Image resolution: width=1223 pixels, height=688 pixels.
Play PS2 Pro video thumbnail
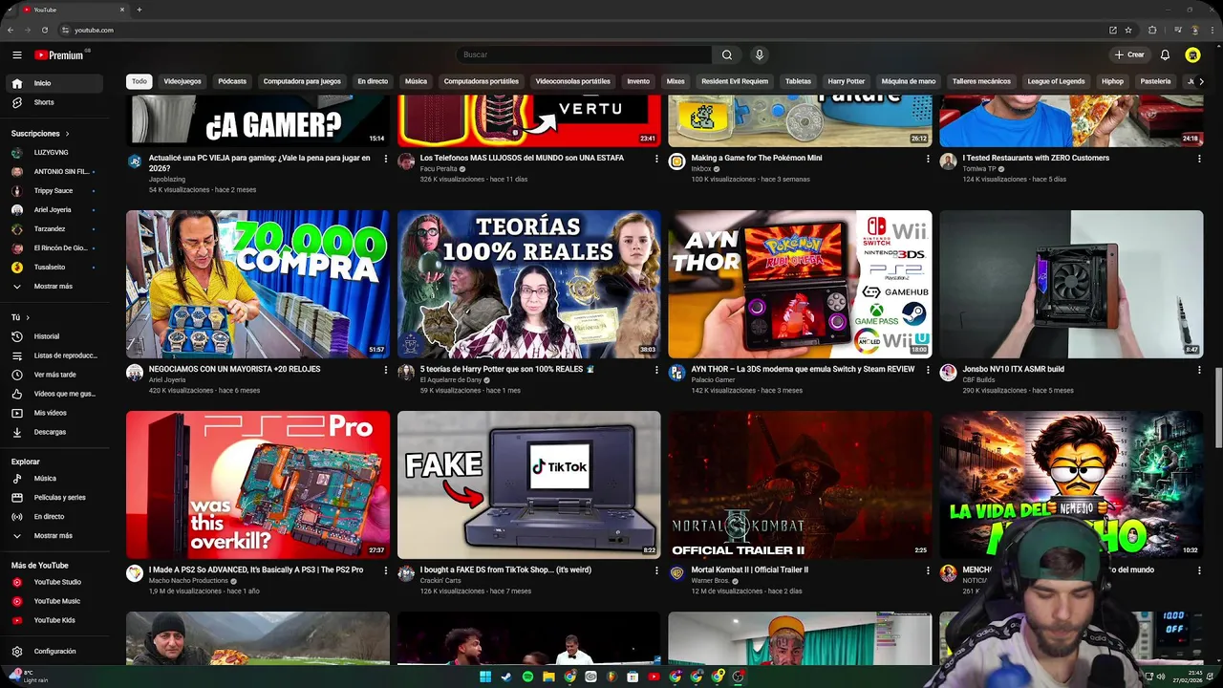[258, 485]
